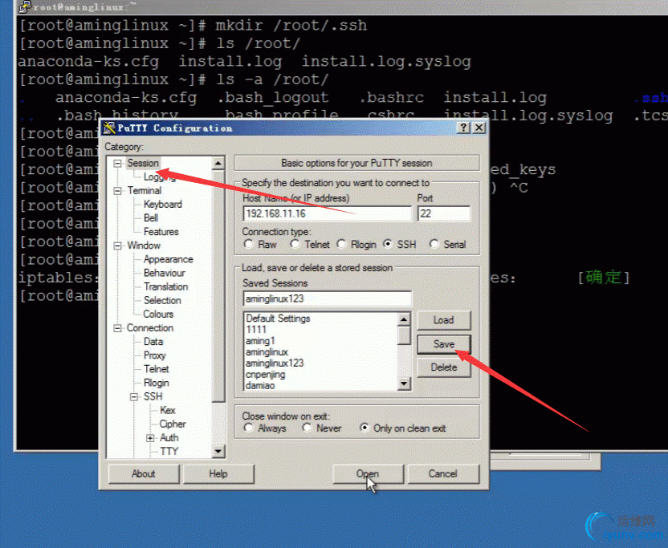Select SSH category in the tree
Image resolution: width=668 pixels, height=548 pixels.
pyautogui.click(x=153, y=396)
